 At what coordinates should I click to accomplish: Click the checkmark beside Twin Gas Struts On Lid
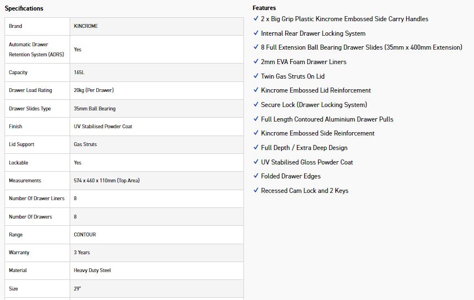[x=256, y=76]
